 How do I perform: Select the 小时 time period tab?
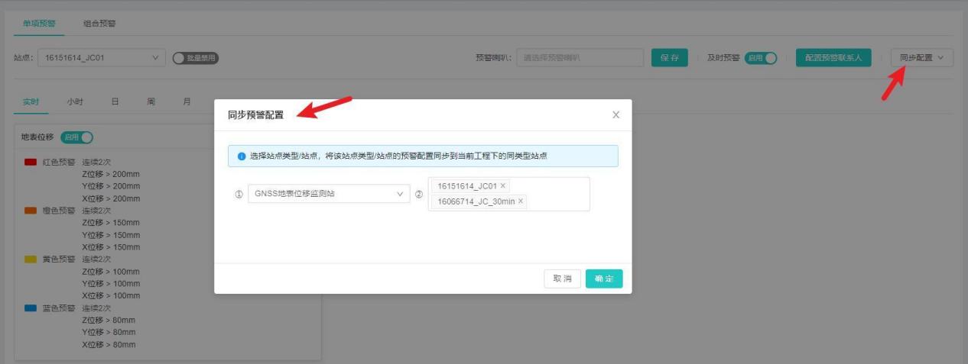coord(75,101)
